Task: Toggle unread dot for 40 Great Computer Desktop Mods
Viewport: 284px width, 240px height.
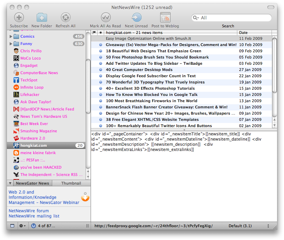Action: [x=101, y=70]
